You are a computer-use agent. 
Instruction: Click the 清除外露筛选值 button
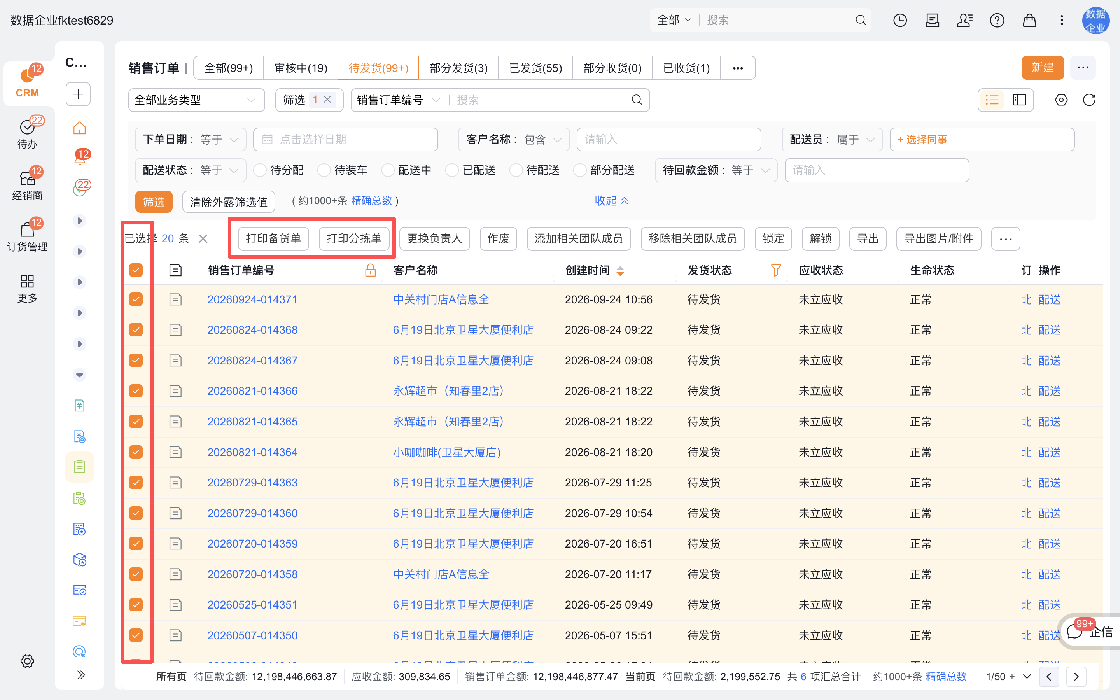[229, 202]
